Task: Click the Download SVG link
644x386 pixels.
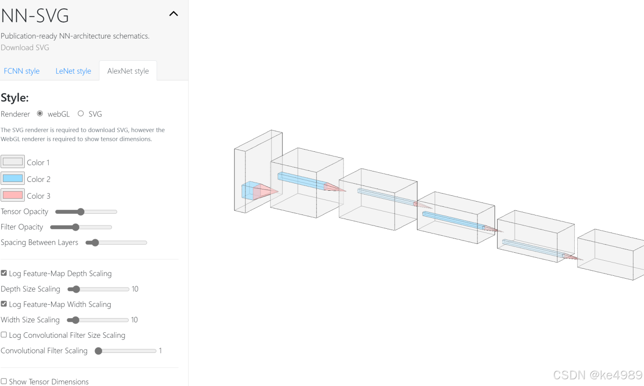Action: tap(25, 48)
